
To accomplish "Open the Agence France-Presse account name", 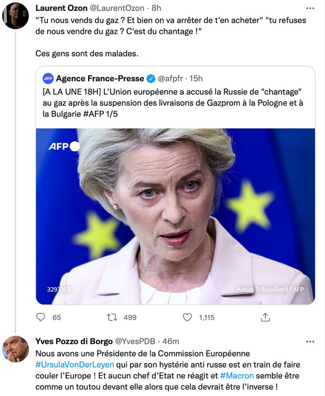I will point(100,78).
